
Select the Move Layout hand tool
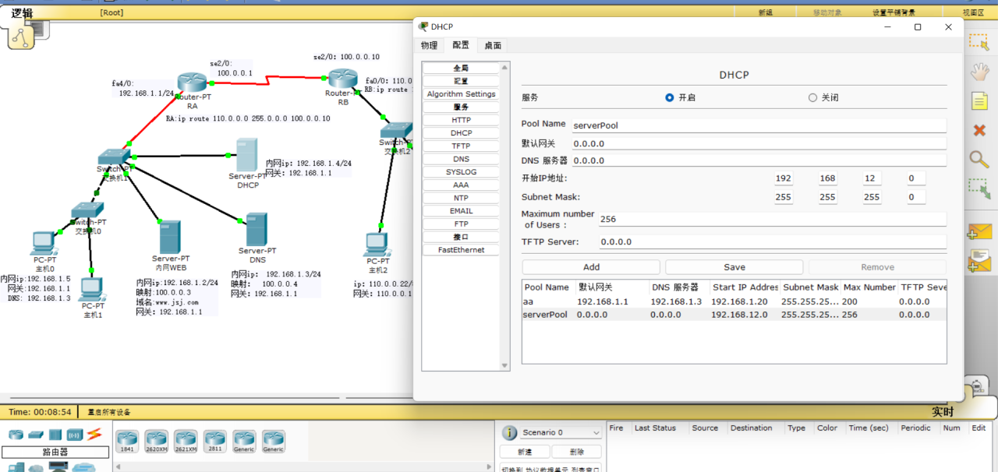[979, 72]
